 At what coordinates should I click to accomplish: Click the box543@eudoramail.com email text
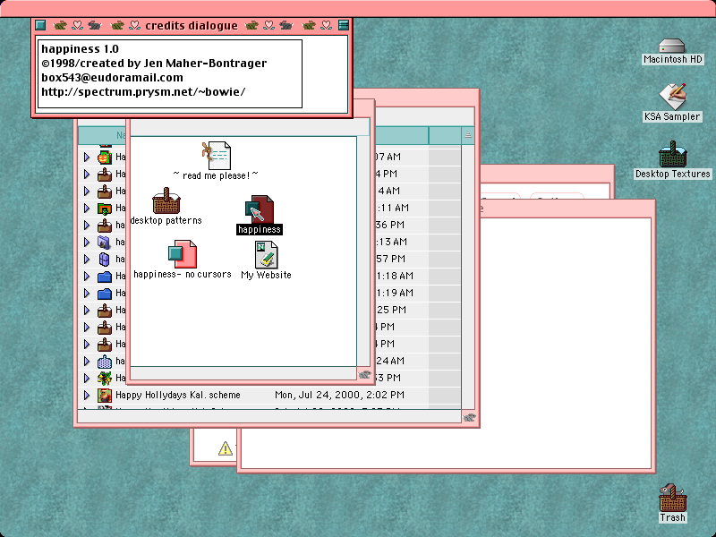113,78
